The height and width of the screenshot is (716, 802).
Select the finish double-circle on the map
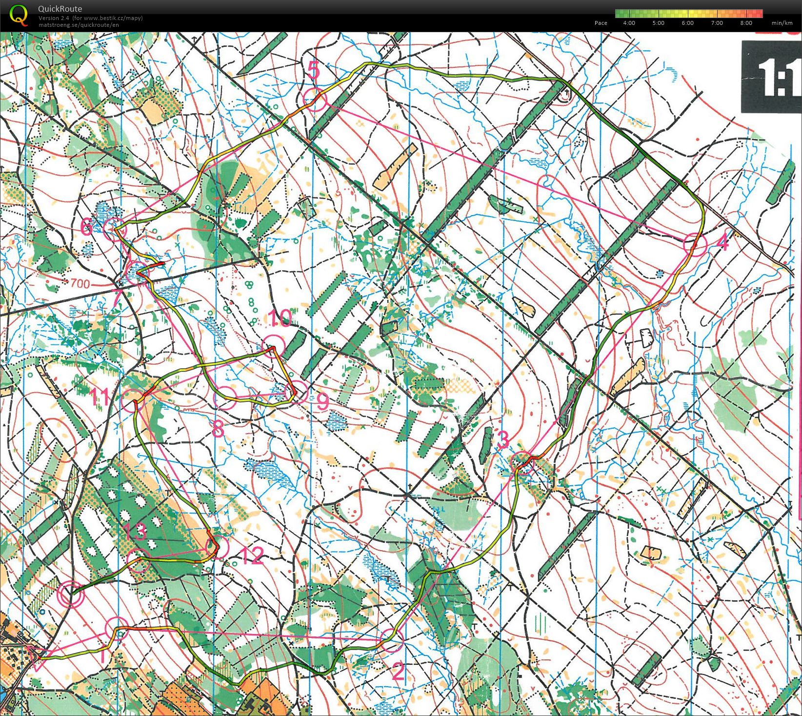[71, 595]
